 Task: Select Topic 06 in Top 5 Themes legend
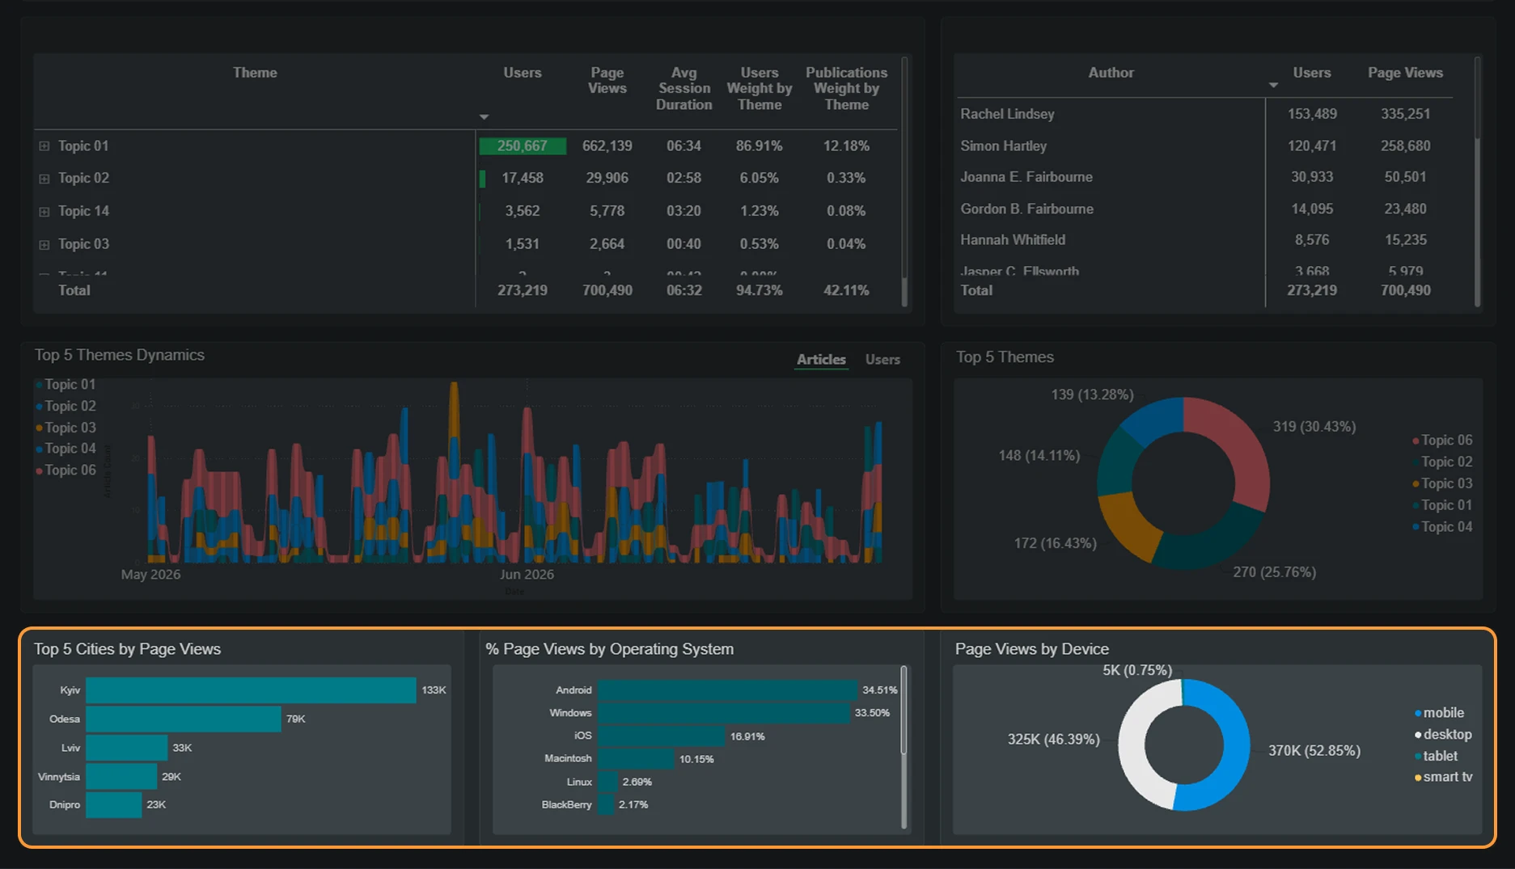coord(1442,441)
